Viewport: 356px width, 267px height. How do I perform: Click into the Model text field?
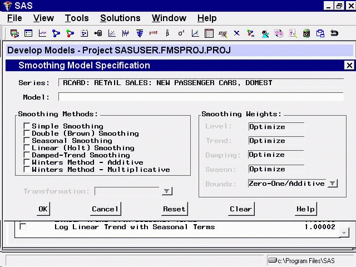(201, 97)
